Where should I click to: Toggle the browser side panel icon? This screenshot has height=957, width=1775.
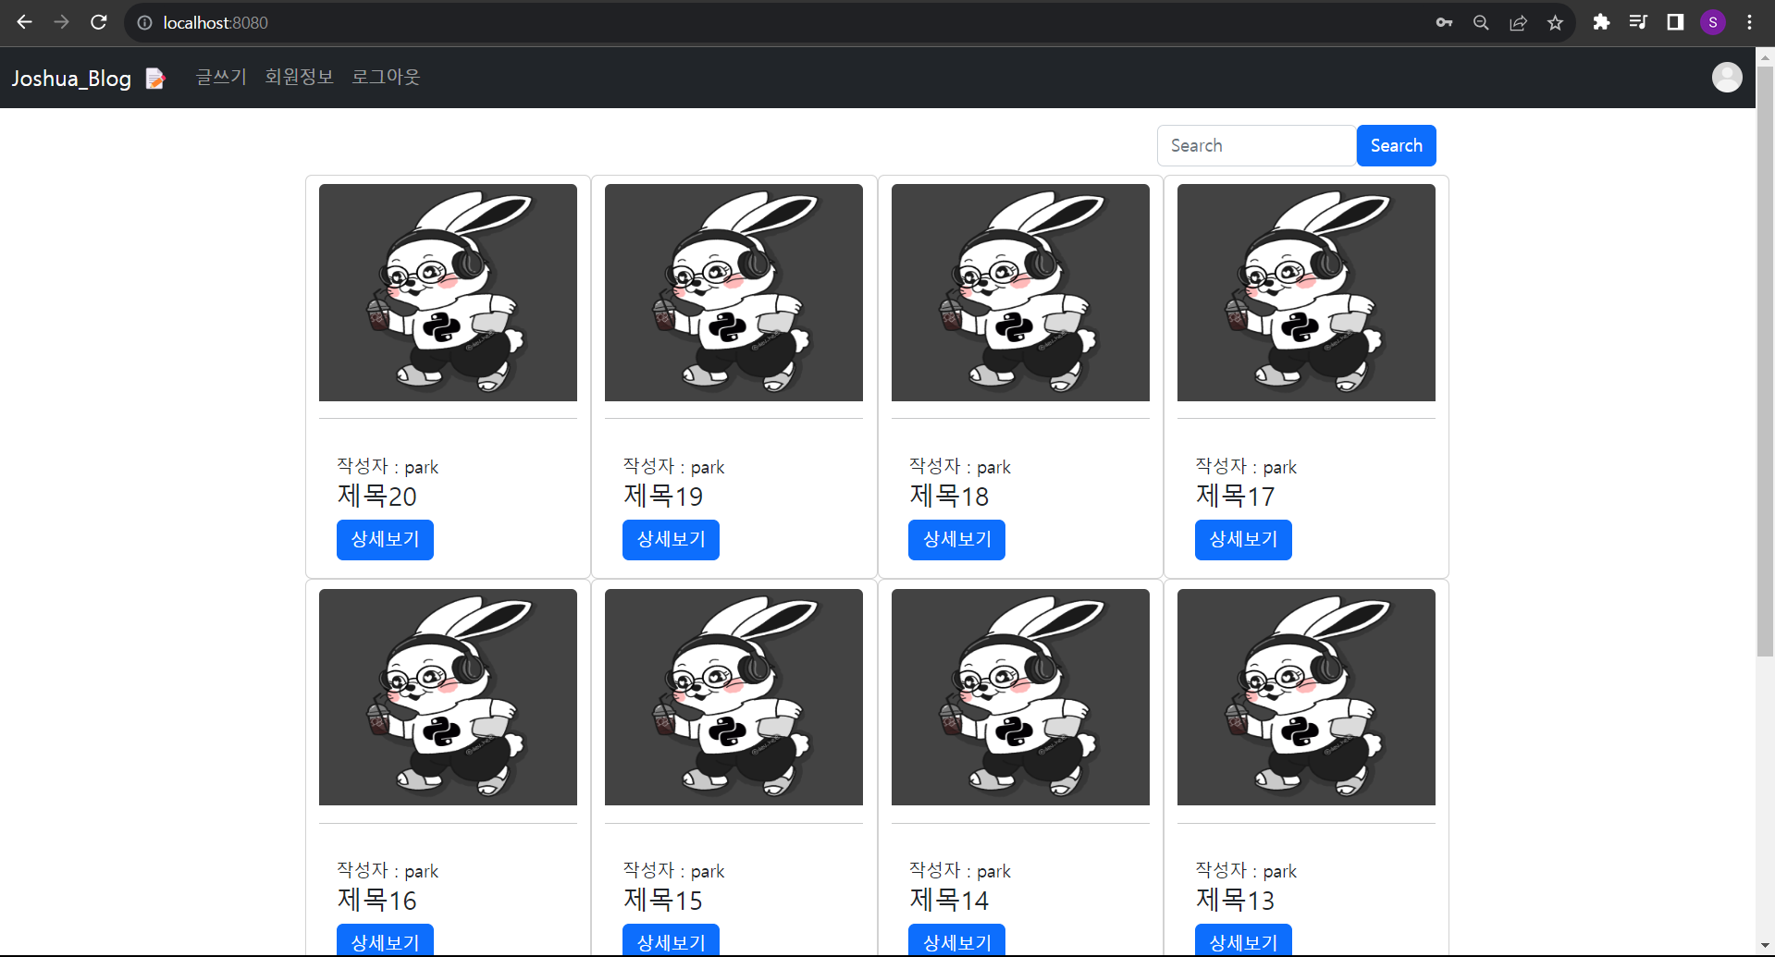point(1675,22)
